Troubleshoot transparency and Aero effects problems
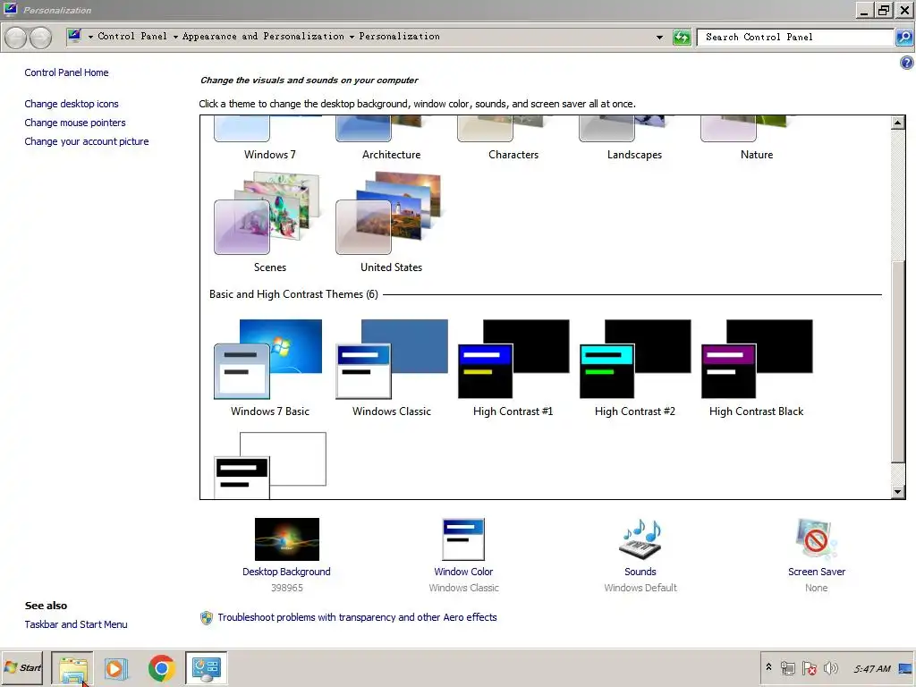 point(357,617)
